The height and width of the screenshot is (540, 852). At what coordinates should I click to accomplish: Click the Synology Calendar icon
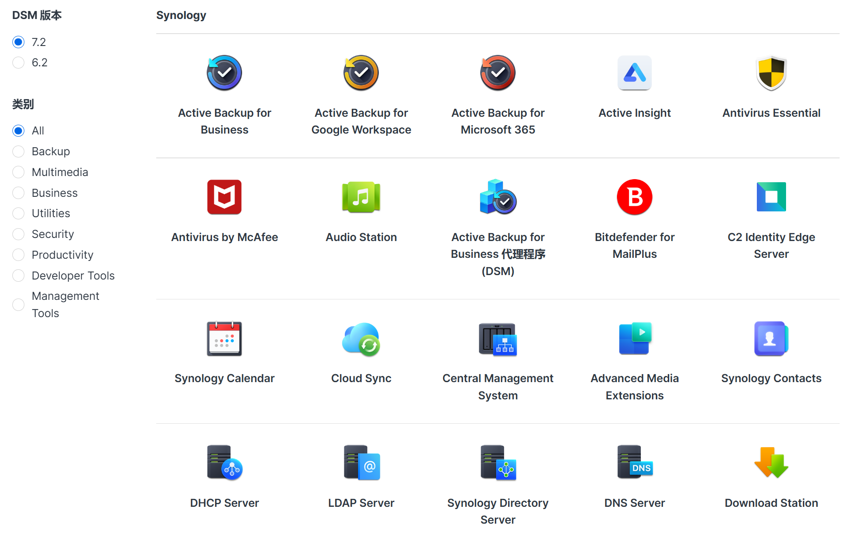click(224, 339)
